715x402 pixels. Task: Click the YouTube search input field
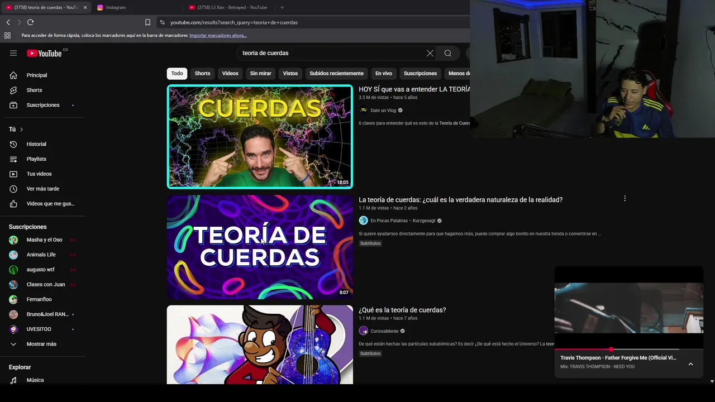tap(332, 53)
